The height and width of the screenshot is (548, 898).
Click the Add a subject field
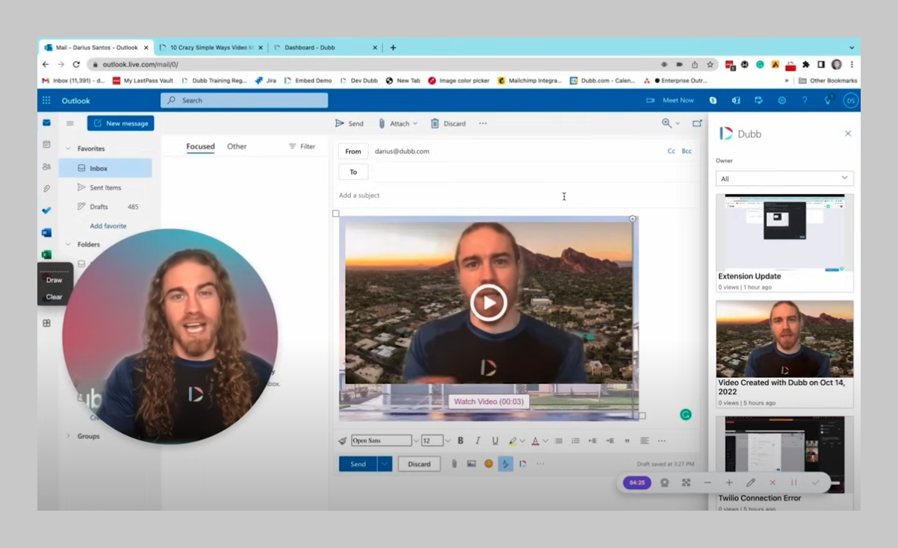click(515, 196)
